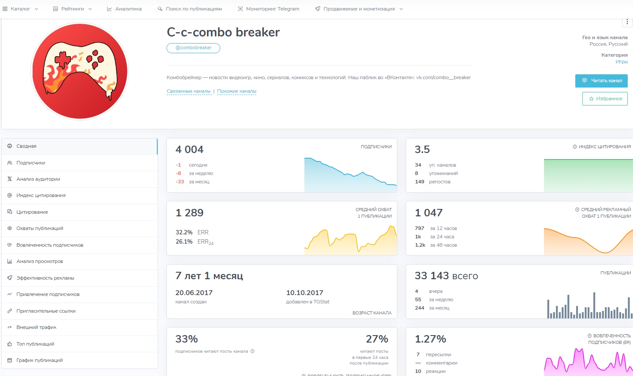Open the Похожие каналы link
Image resolution: width=633 pixels, height=376 pixels.
coord(237,91)
